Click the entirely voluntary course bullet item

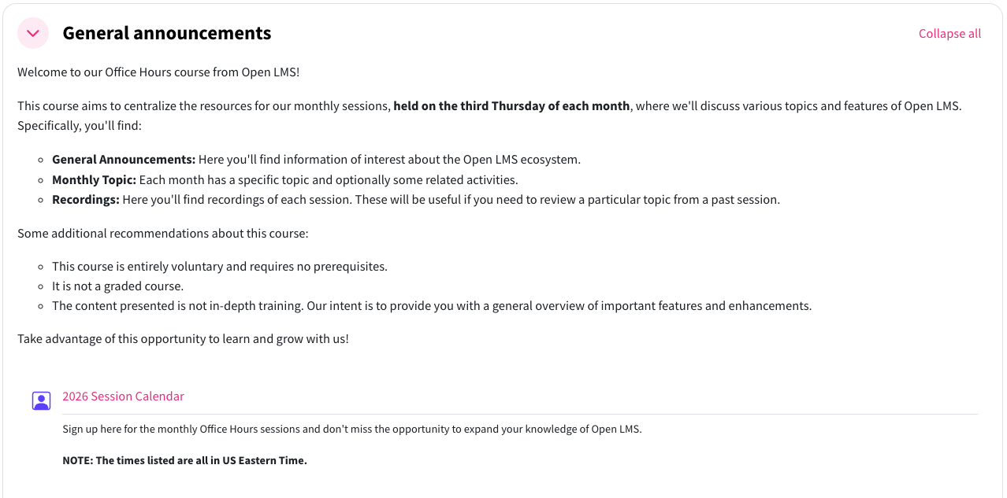click(x=220, y=266)
